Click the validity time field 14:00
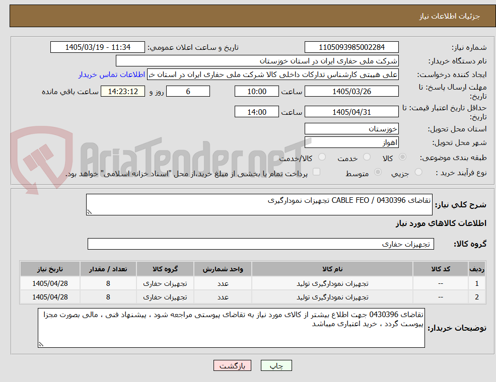Image resolution: width=496 pixels, height=382 pixels. [256, 112]
